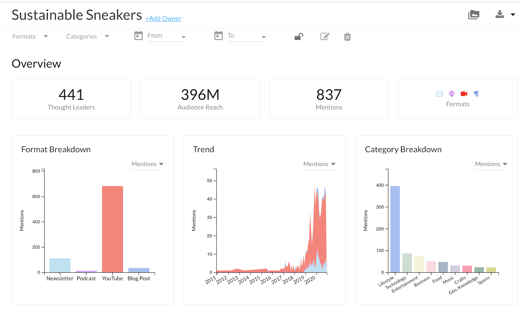520x310 pixels.
Task: Click the Music category bar
Action: [455, 269]
